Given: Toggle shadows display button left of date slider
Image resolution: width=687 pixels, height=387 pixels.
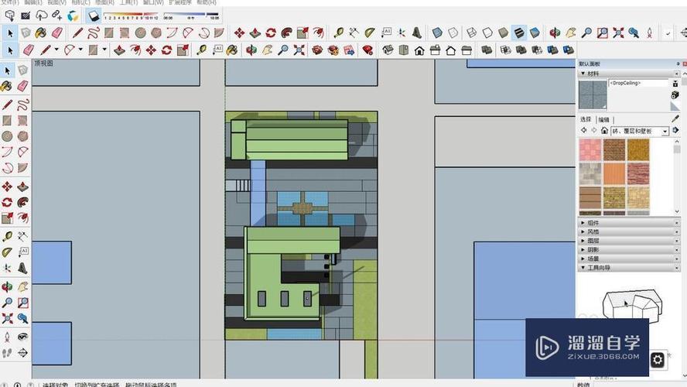Looking at the screenshot, I should [x=94, y=15].
